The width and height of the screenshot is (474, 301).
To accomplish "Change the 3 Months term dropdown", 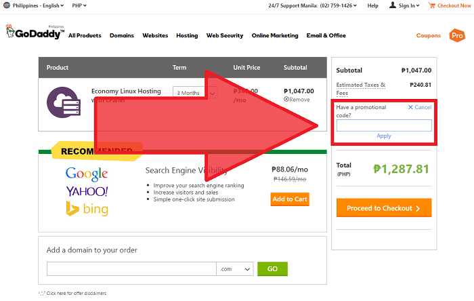I will pos(195,93).
